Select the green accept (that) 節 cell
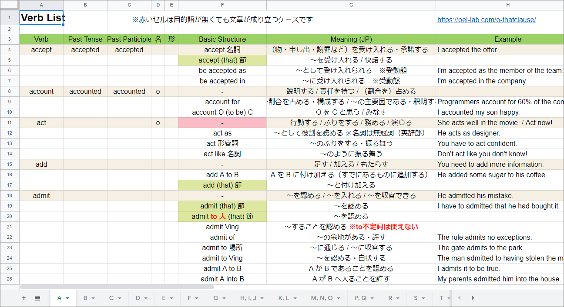564x307 pixels. (222, 60)
